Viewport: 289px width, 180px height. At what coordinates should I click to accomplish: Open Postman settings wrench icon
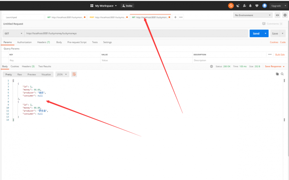click(x=244, y=5)
